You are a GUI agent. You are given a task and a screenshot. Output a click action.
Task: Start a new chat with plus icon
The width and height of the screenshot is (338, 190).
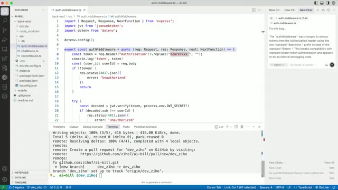[x=317, y=10]
